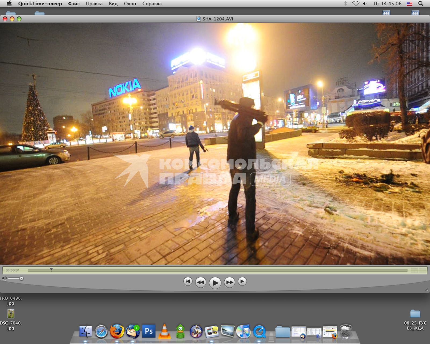Jump to the start of the movie
Image resolution: width=430 pixels, height=344 pixels.
(188, 281)
